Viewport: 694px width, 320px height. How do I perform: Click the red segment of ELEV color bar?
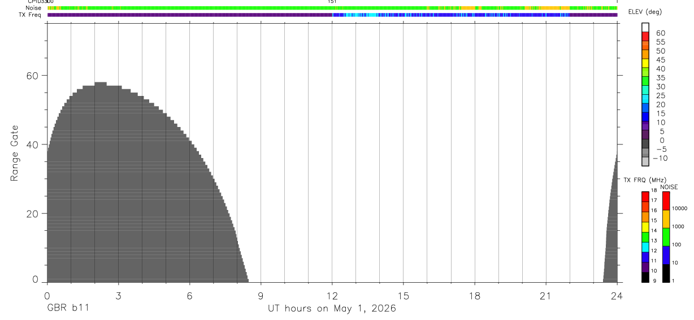pyautogui.click(x=645, y=36)
